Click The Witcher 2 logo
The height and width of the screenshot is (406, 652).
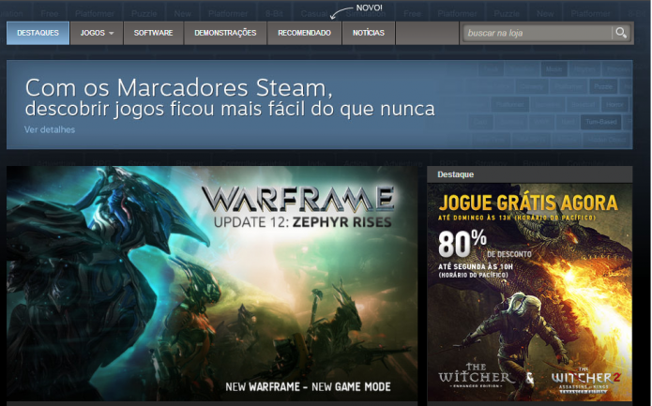[x=585, y=379]
